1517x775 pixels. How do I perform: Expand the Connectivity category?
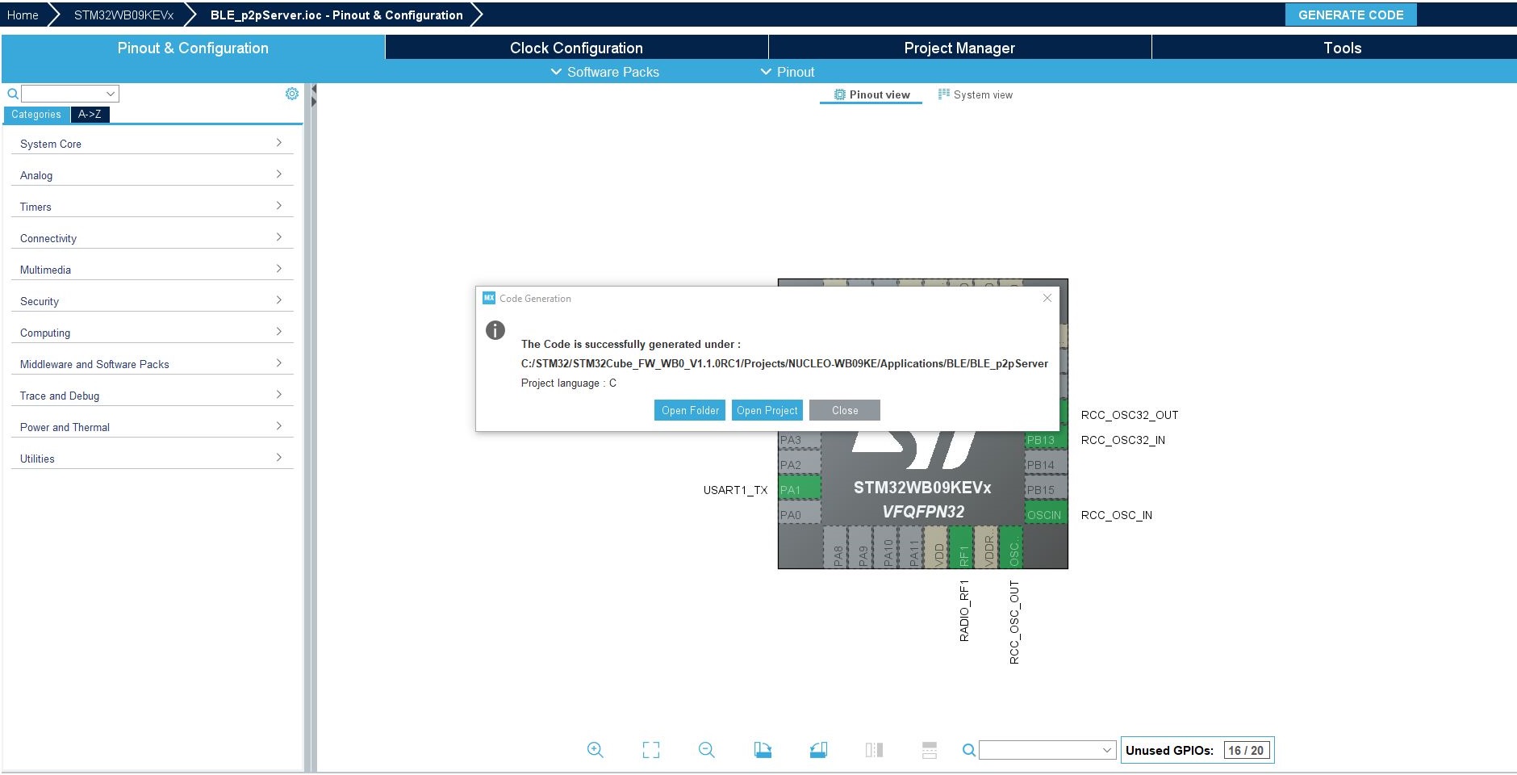152,238
